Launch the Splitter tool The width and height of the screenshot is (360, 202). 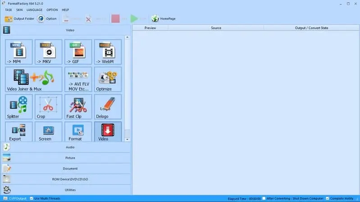point(19,106)
